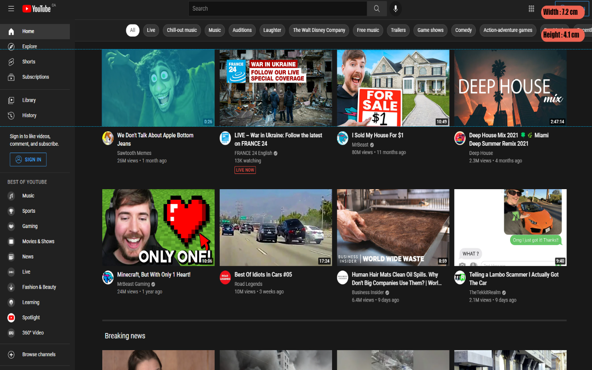Open Fashion & Beauty sidebar item
The width and height of the screenshot is (592, 370).
[x=35, y=287]
